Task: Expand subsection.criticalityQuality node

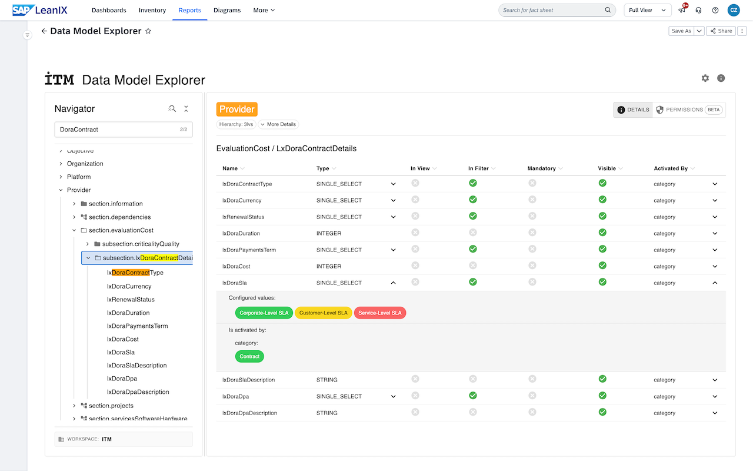Action: tap(88, 244)
